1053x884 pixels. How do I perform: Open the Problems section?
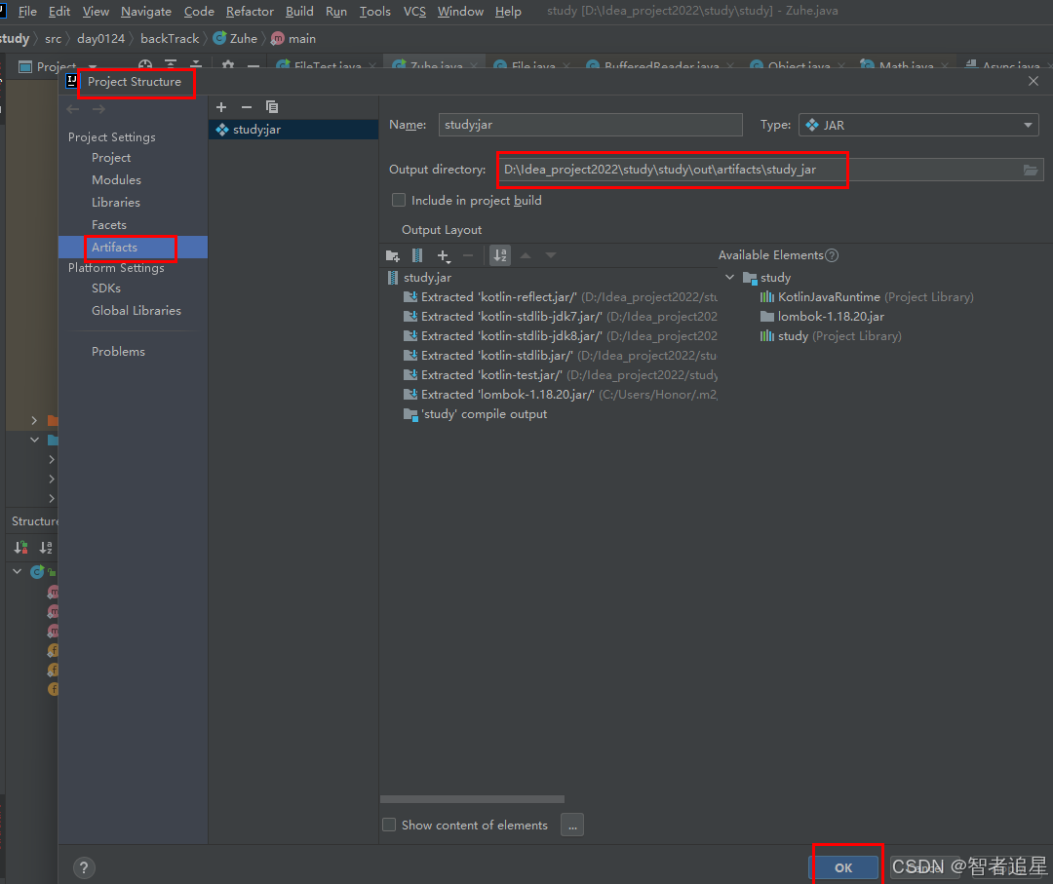[118, 352]
